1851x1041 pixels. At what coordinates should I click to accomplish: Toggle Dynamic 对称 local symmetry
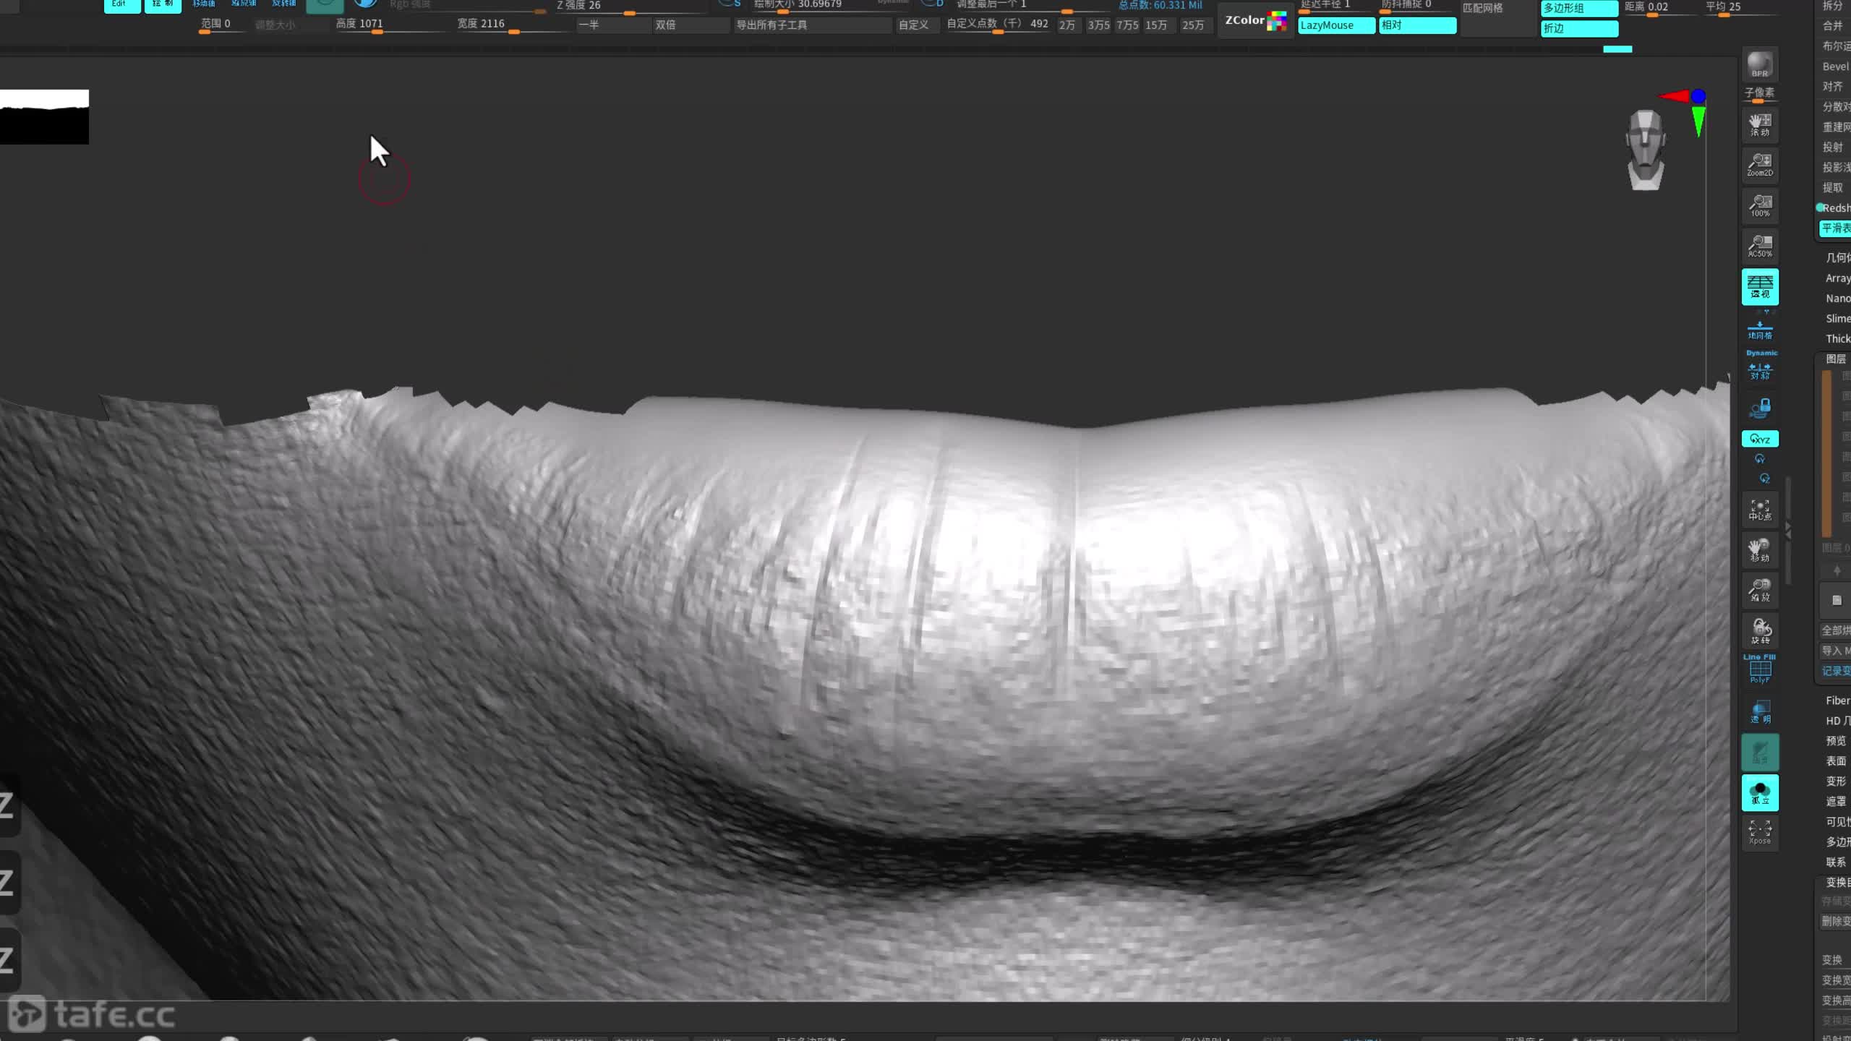(x=1761, y=366)
